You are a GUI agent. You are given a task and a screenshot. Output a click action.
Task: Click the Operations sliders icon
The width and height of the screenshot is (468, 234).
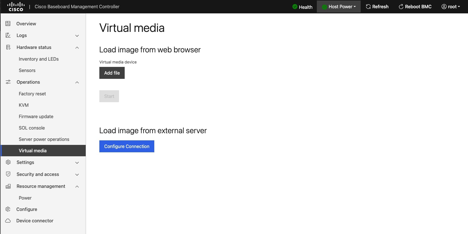8,82
